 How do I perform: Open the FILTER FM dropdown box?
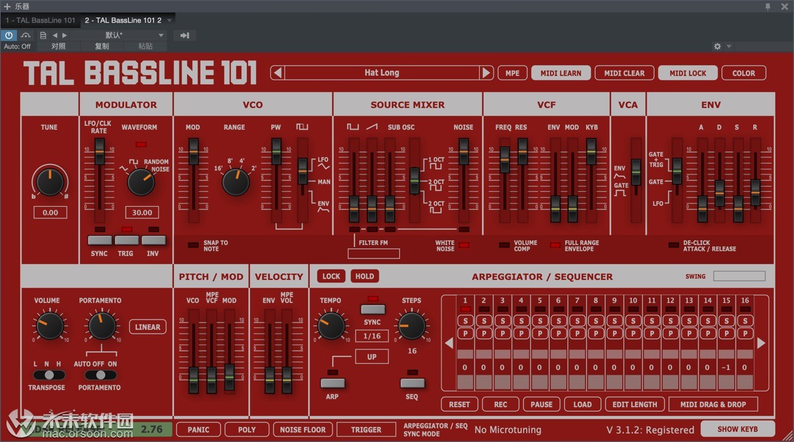(x=373, y=253)
